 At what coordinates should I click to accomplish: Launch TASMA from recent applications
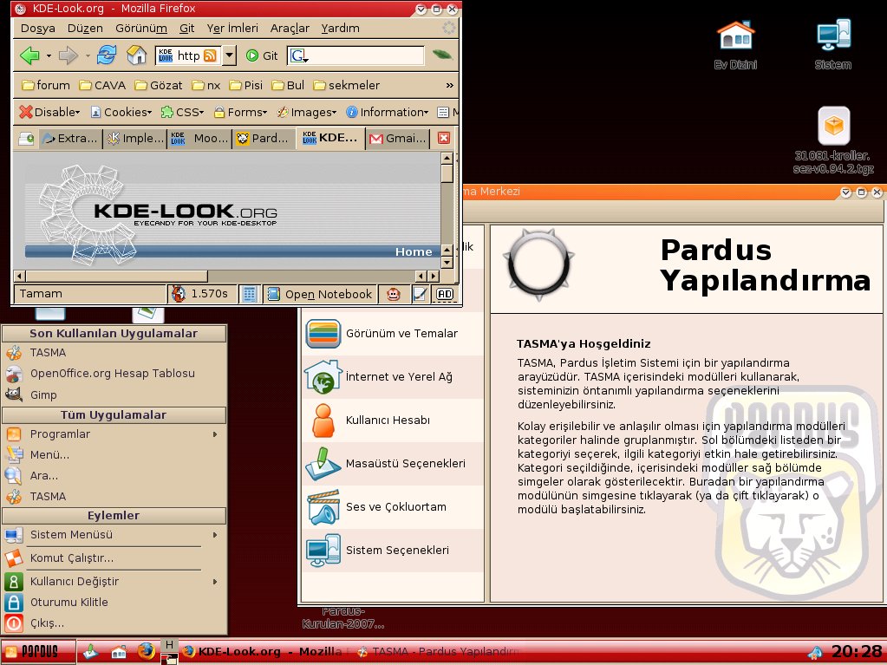click(x=114, y=353)
